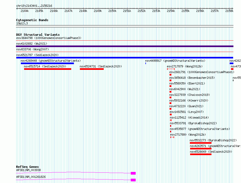Click the nsv6042900 red variant square
The height and width of the screenshot is (183, 241).
tap(170, 92)
